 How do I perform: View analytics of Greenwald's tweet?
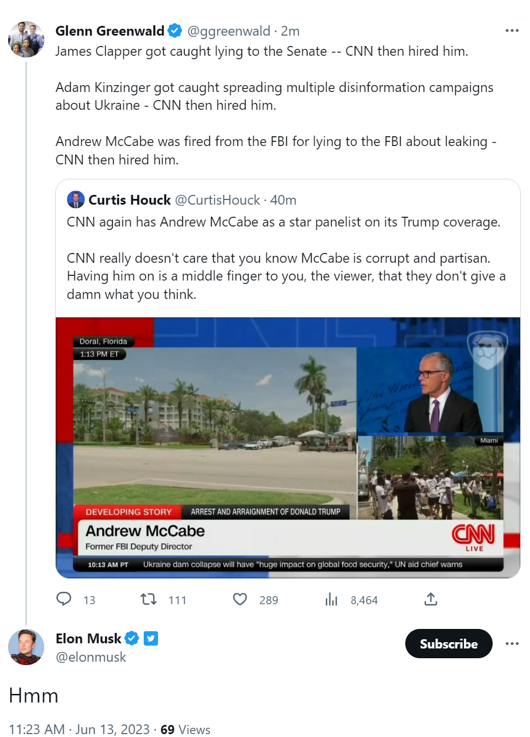[331, 600]
